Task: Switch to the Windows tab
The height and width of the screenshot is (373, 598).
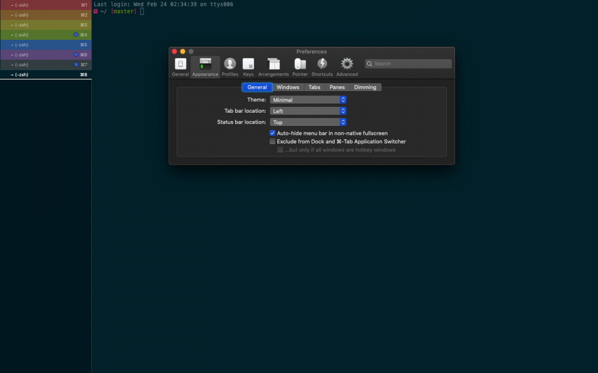Action: click(287, 87)
